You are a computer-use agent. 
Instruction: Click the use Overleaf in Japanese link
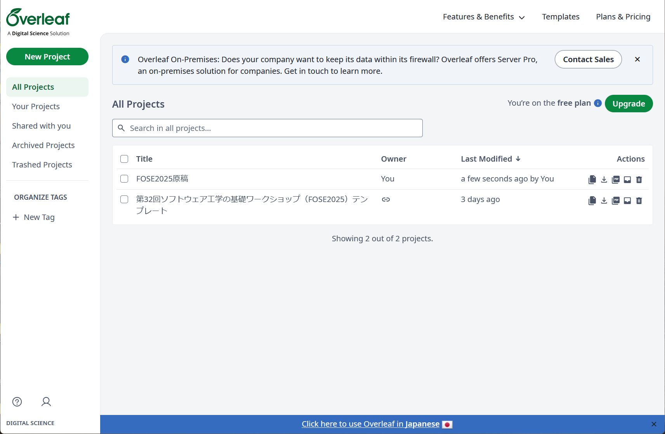tap(370, 424)
